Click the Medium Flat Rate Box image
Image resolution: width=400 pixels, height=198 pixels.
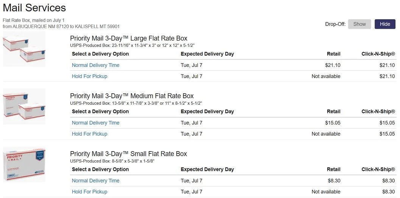pos(24,107)
